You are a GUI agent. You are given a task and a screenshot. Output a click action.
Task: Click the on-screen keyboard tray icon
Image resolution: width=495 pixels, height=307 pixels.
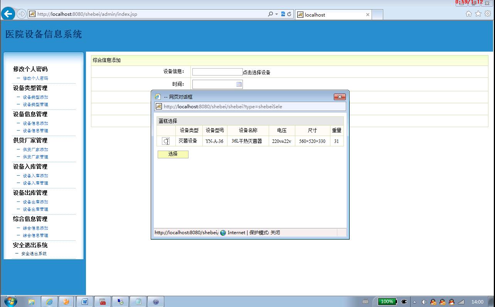365,302
